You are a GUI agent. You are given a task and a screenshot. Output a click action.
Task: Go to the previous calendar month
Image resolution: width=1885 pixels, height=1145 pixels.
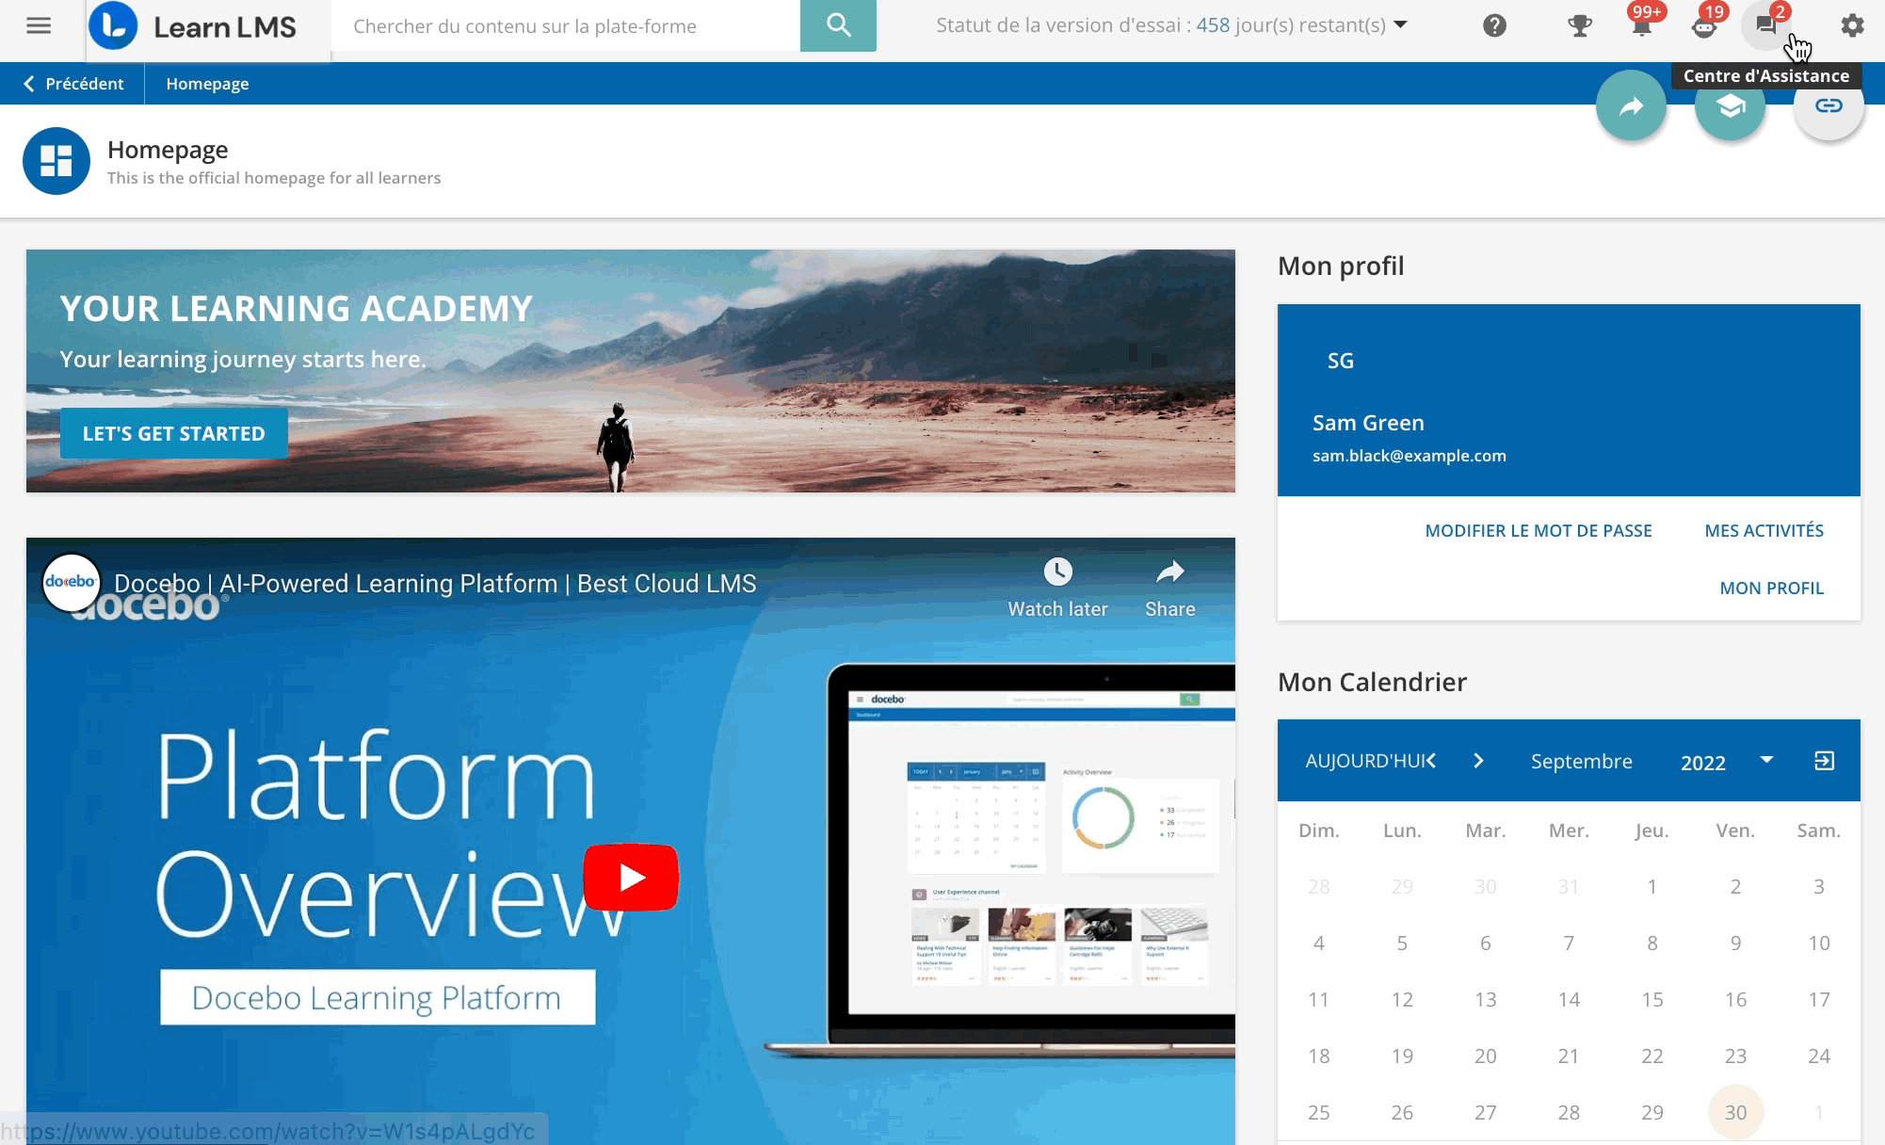[x=1431, y=761]
